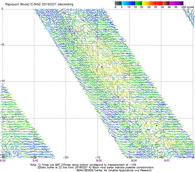Image resolution: width=195 pixels, height=172 pixels.
Task: Click the -20 longitude label on bottom axis
Action: coord(66,157)
